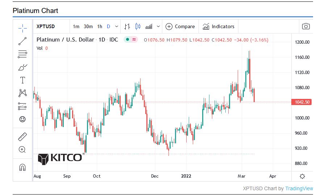Select the crosshair cursor tool

22,28
